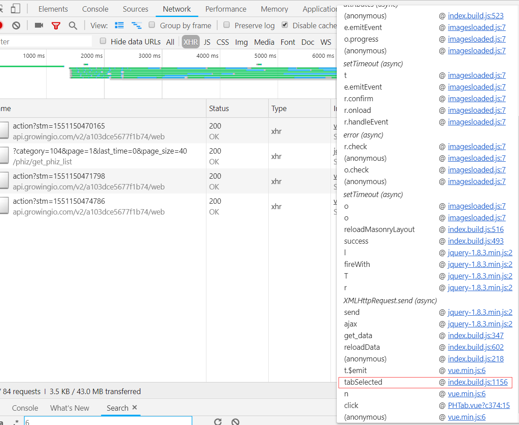Uncheck Disable cache checkbox
The width and height of the screenshot is (519, 425).
pyautogui.click(x=285, y=25)
